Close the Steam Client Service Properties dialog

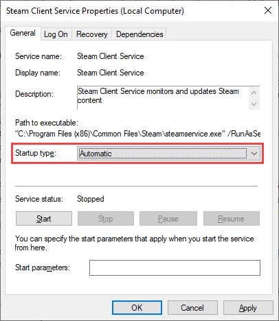point(268,10)
